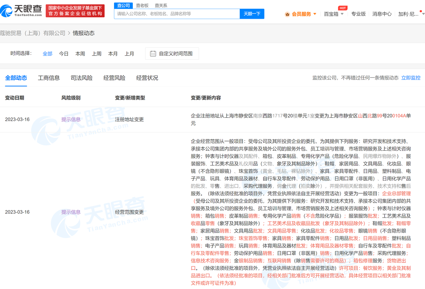Open 专业版 link in header
425x289 pixels.
tap(358, 14)
